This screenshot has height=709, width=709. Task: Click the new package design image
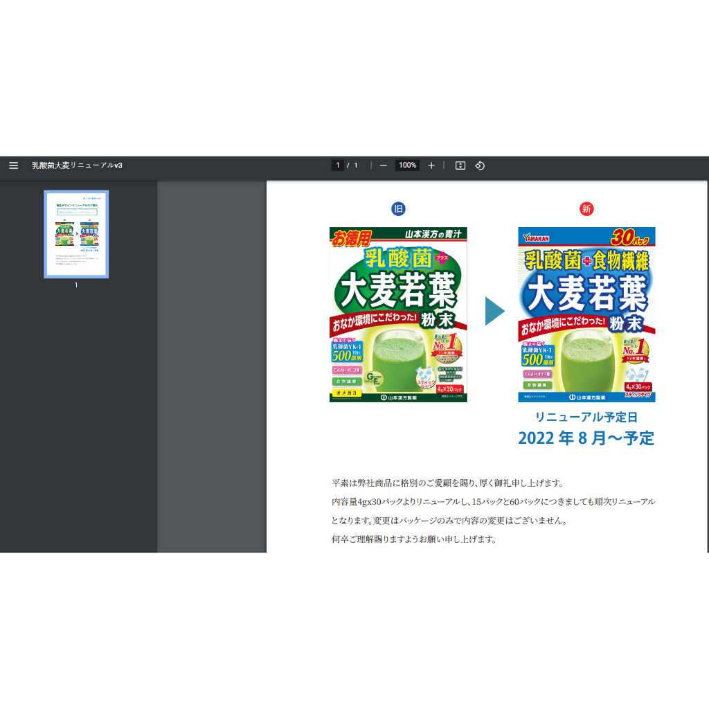[586, 314]
